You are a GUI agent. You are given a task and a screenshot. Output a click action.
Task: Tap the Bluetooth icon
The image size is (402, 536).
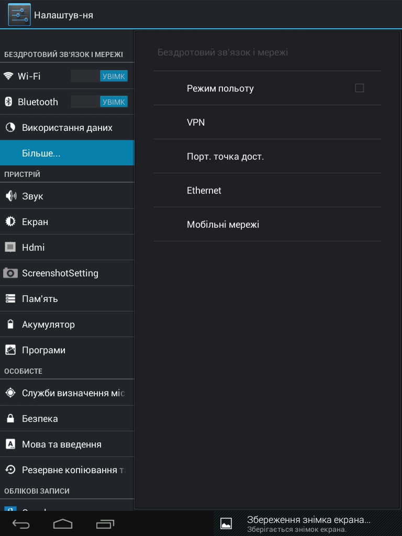[x=8, y=102]
